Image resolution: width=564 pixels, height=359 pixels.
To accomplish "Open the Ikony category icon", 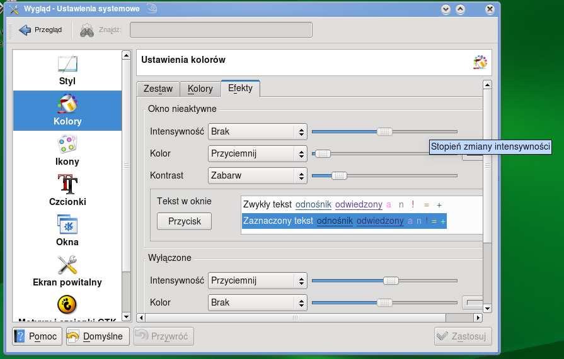I will tap(67, 145).
